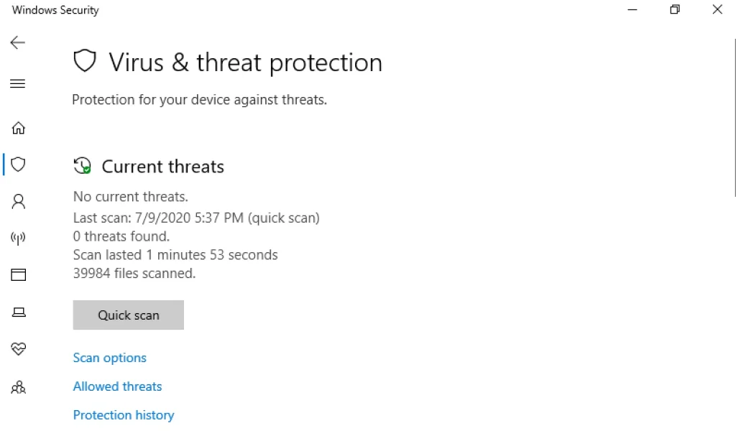Image resolution: width=736 pixels, height=436 pixels.
Task: View Allowed threats
Action: click(x=117, y=386)
